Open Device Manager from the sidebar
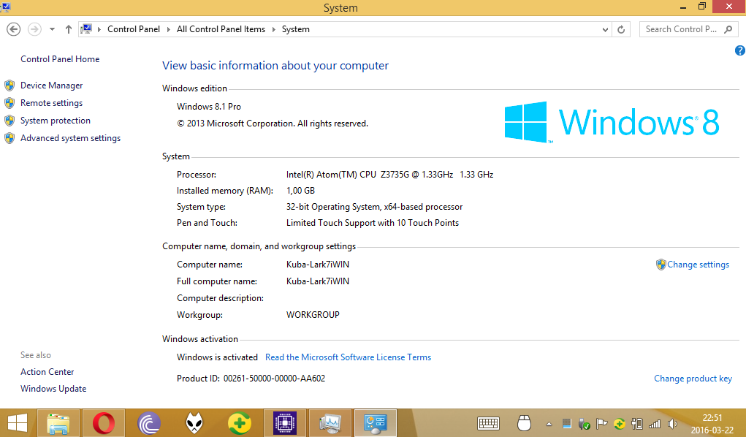This screenshot has width=746, height=437. 51,85
